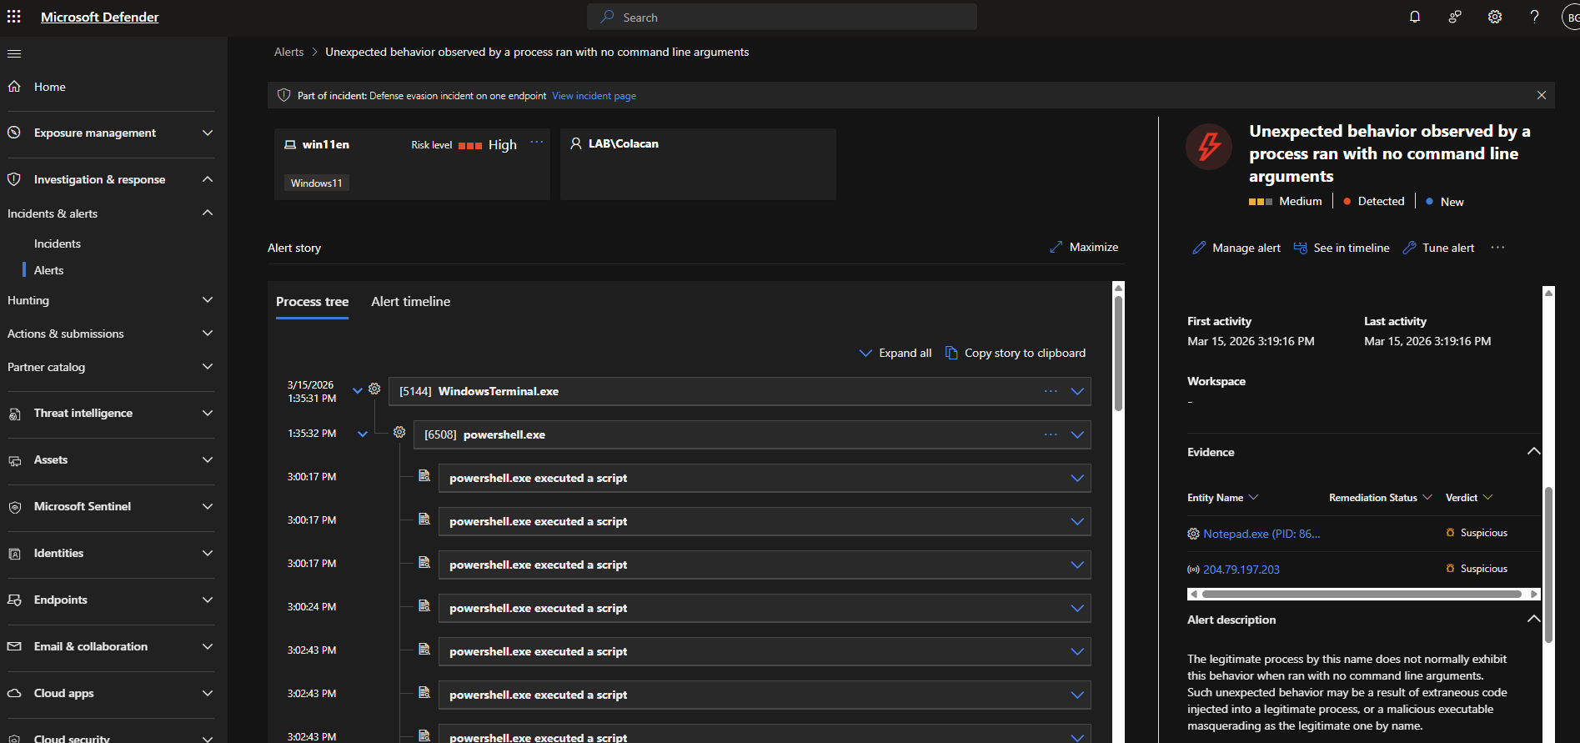Click in the Search input field
The width and height of the screenshot is (1580, 743).
[x=782, y=17]
